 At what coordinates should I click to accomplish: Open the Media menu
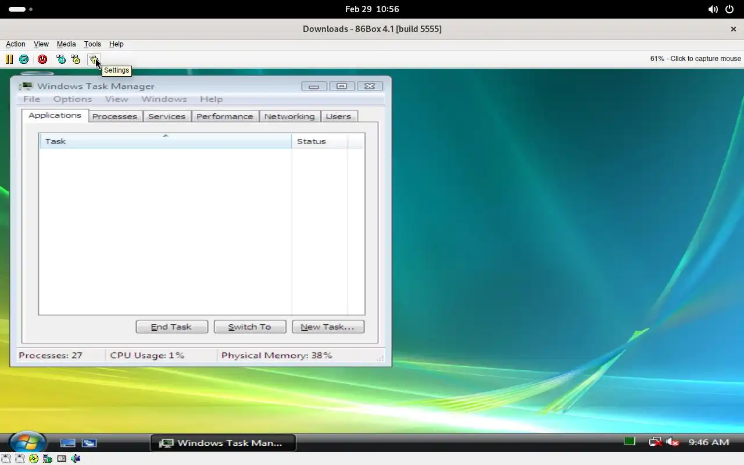coord(66,44)
